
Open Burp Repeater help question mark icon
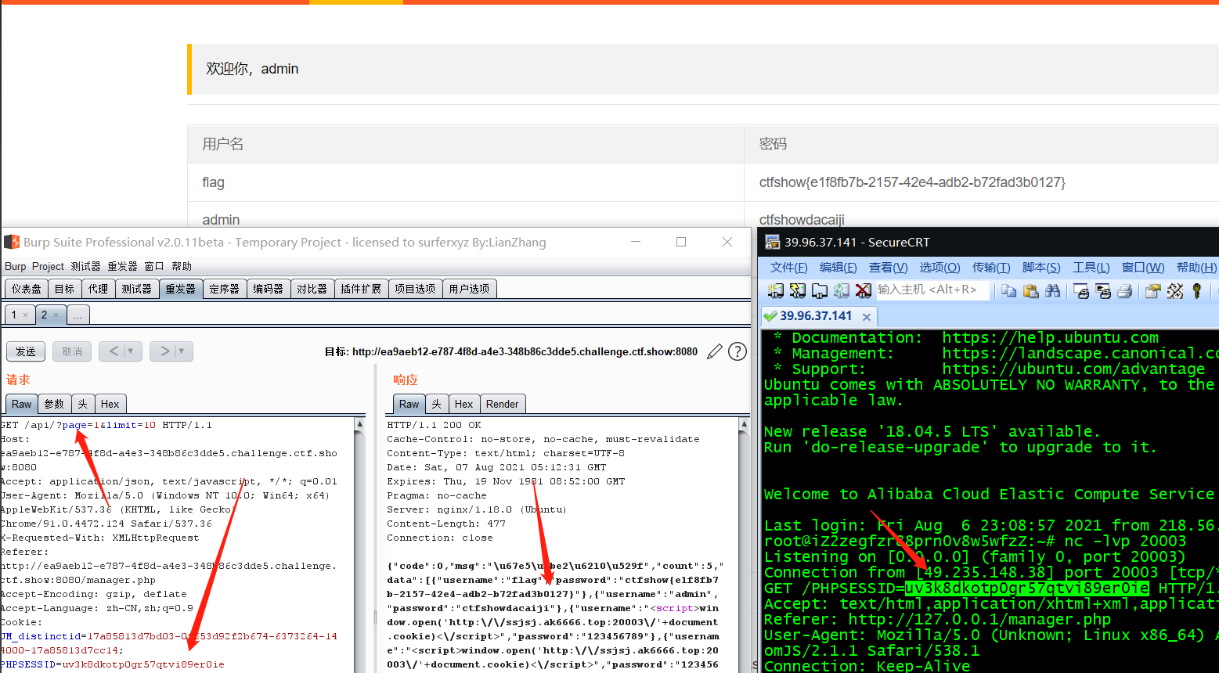coord(738,351)
